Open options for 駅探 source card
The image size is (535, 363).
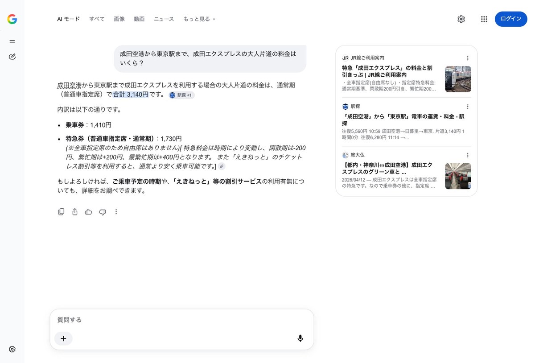[468, 107]
